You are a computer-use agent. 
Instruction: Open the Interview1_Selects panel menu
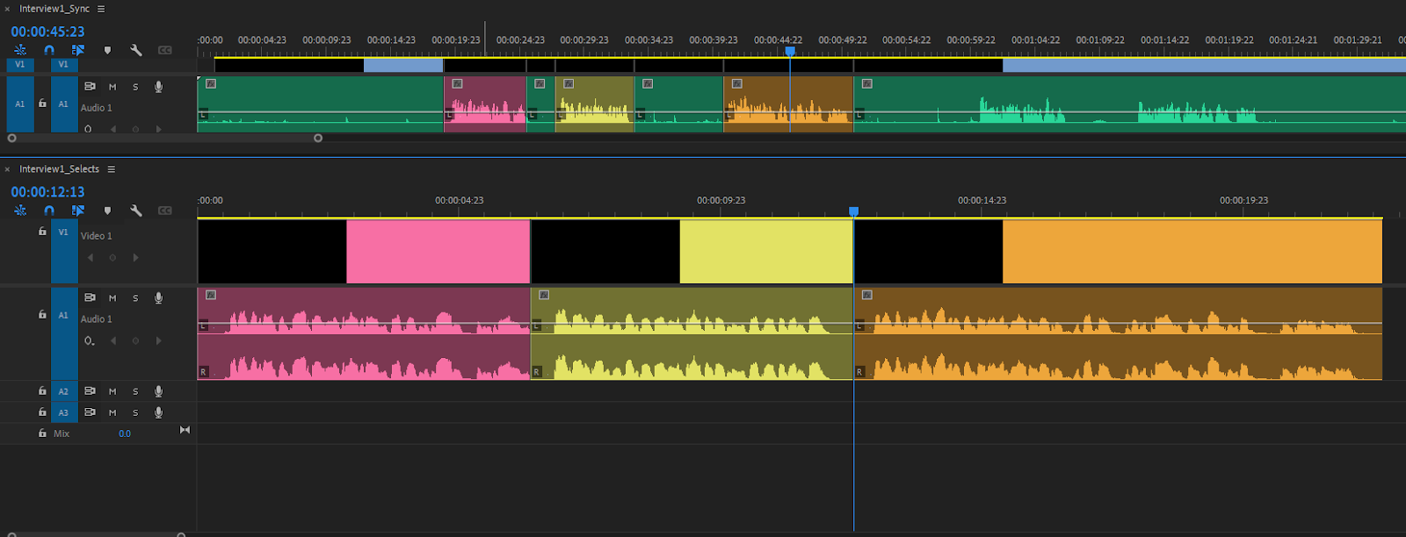pos(112,169)
